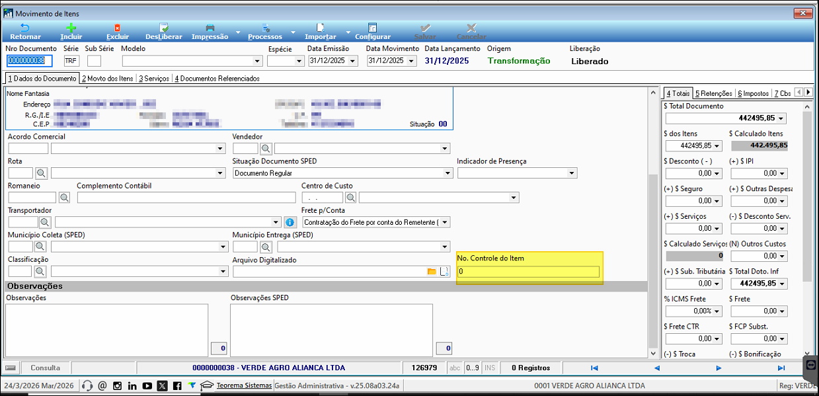Click the blue info icon beside Transportador
The width and height of the screenshot is (819, 396).
tap(290, 222)
